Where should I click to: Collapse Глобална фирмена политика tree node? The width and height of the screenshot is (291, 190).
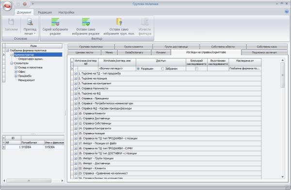point(7,50)
